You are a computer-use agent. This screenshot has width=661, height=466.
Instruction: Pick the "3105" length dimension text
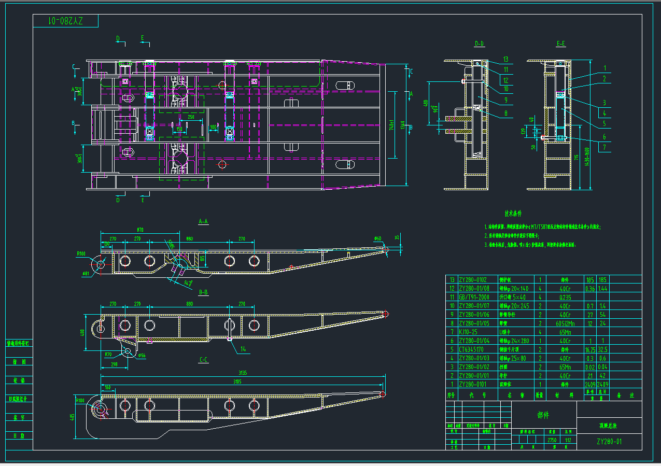coord(237,382)
